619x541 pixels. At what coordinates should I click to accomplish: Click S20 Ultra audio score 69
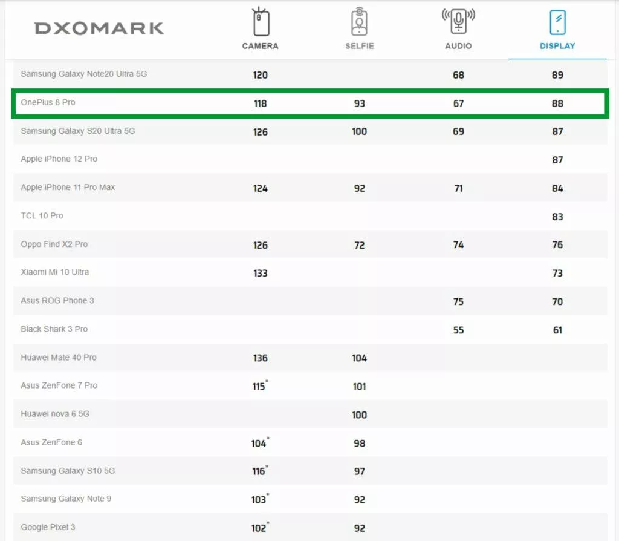tap(458, 131)
